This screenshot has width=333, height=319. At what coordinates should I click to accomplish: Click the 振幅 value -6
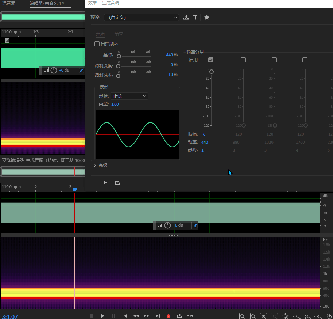point(204,134)
